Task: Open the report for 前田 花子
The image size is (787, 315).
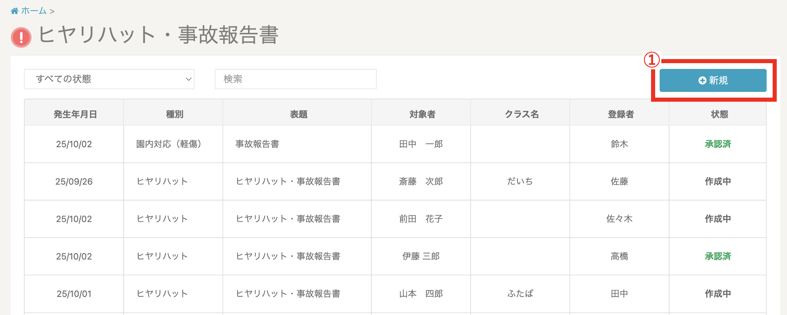Action: pyautogui.click(x=421, y=219)
